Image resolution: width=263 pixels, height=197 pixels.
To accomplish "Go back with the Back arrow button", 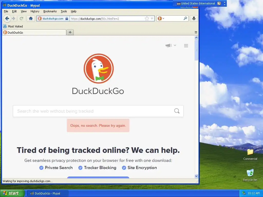I will coord(7,18).
